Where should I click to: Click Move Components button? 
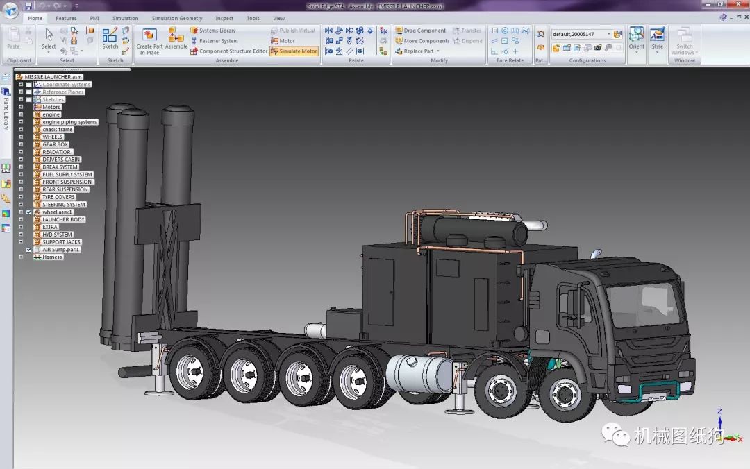422,41
